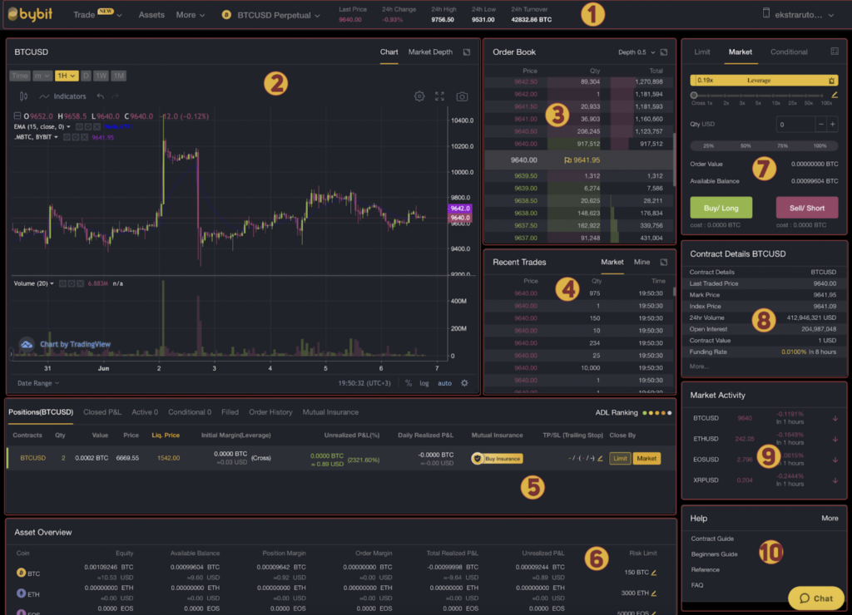Open the minutes timeframe dropdown
Image resolution: width=852 pixels, height=615 pixels.
pos(42,76)
